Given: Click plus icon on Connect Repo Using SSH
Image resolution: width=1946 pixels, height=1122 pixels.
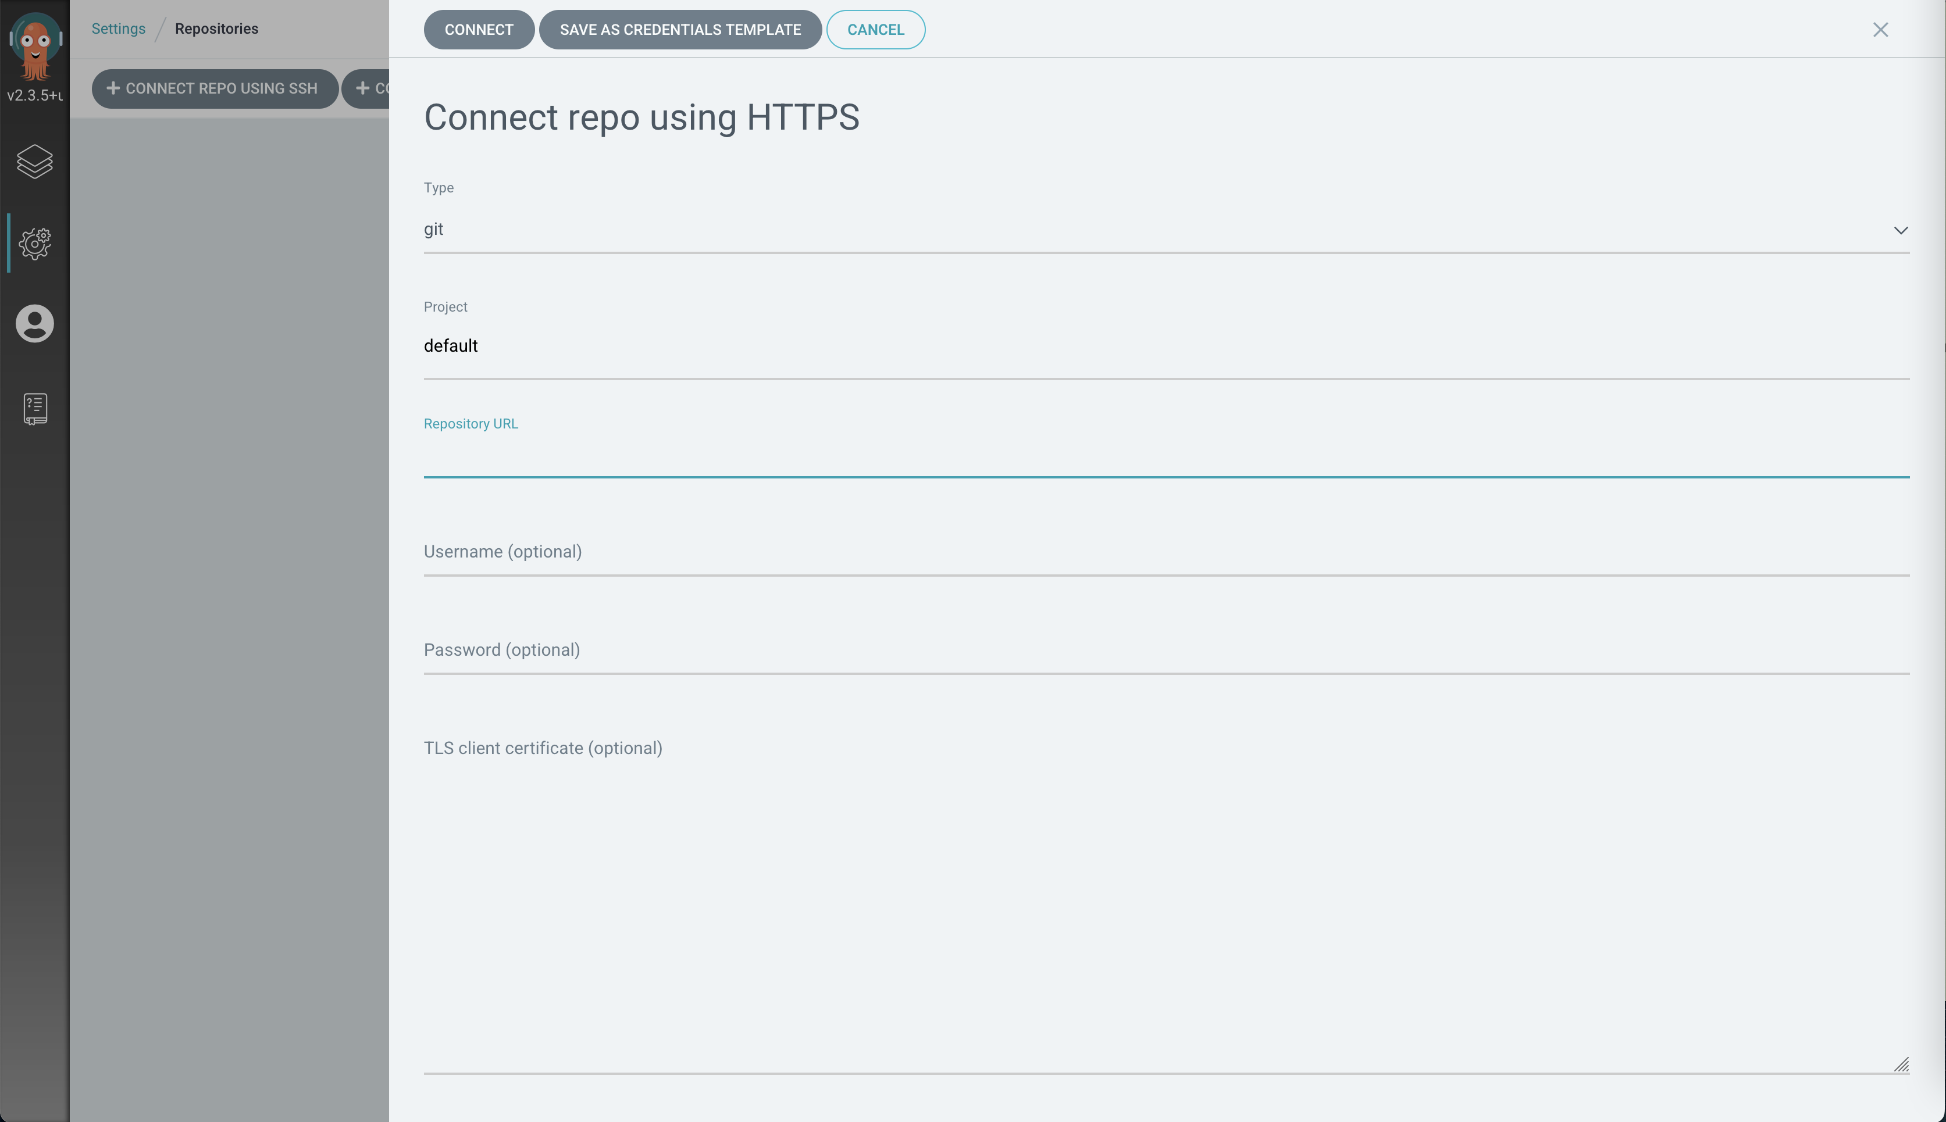Looking at the screenshot, I should pyautogui.click(x=113, y=88).
